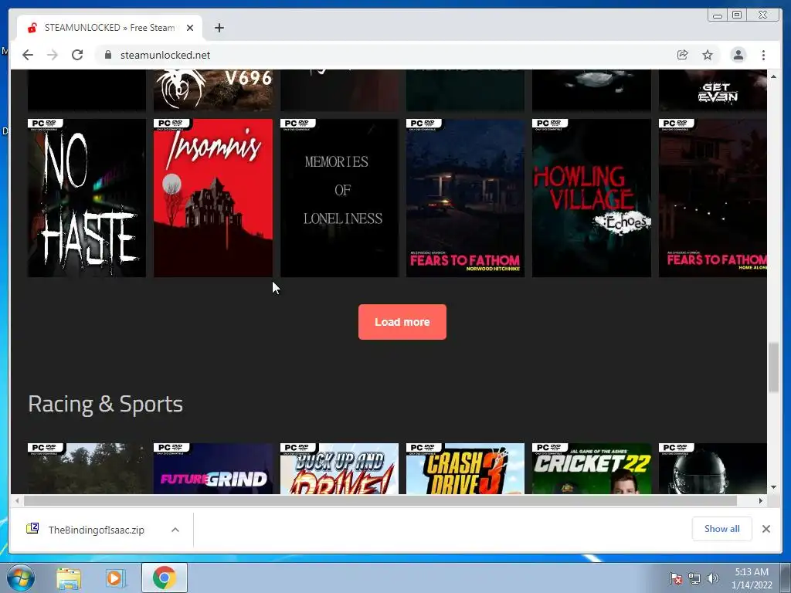Open Chrome's three-dot menu
The width and height of the screenshot is (791, 593).
[763, 55]
